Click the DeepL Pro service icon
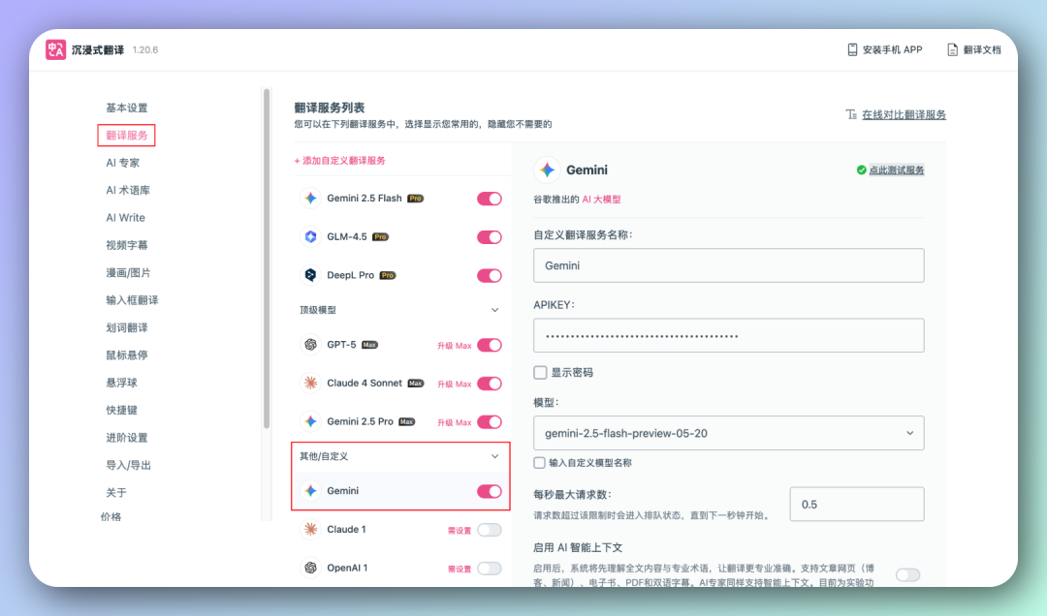This screenshot has height=616, width=1047. pos(310,275)
